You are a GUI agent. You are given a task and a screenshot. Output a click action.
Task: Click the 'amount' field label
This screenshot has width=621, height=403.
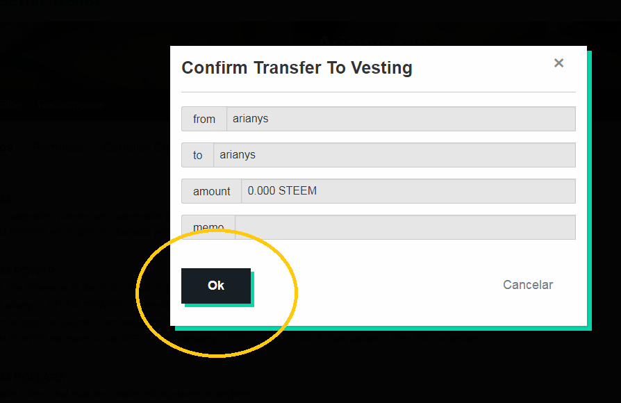tap(211, 191)
